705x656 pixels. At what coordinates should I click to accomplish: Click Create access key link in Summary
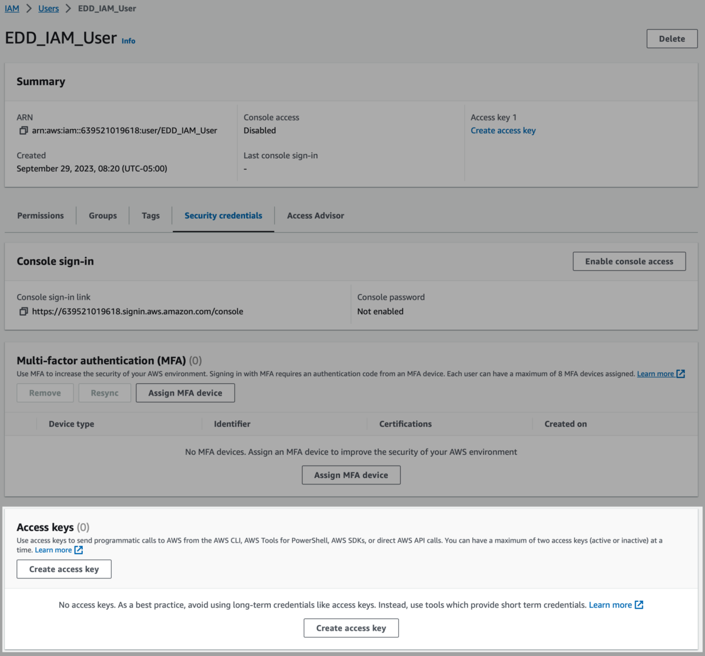[x=503, y=130]
